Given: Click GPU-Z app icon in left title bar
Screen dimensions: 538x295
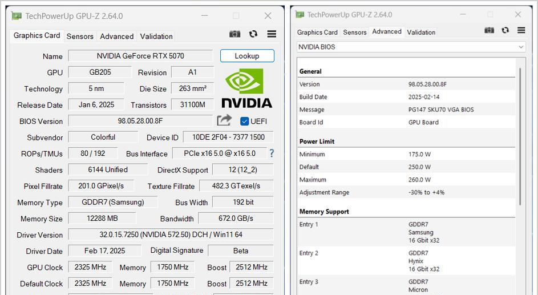Looking at the screenshot, I should [x=17, y=16].
